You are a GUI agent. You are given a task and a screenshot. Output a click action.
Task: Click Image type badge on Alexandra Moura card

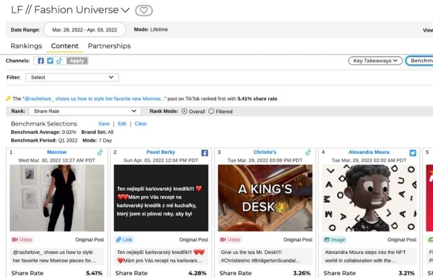coord(335,240)
